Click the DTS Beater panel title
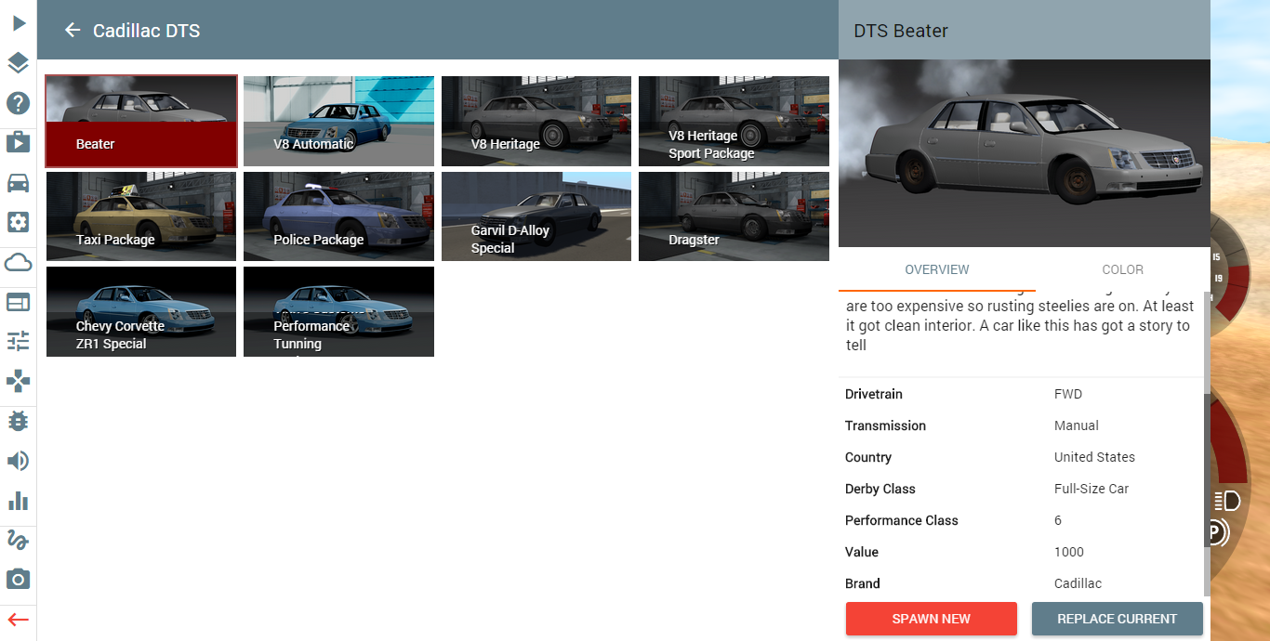This screenshot has height=641, width=1270. [900, 31]
